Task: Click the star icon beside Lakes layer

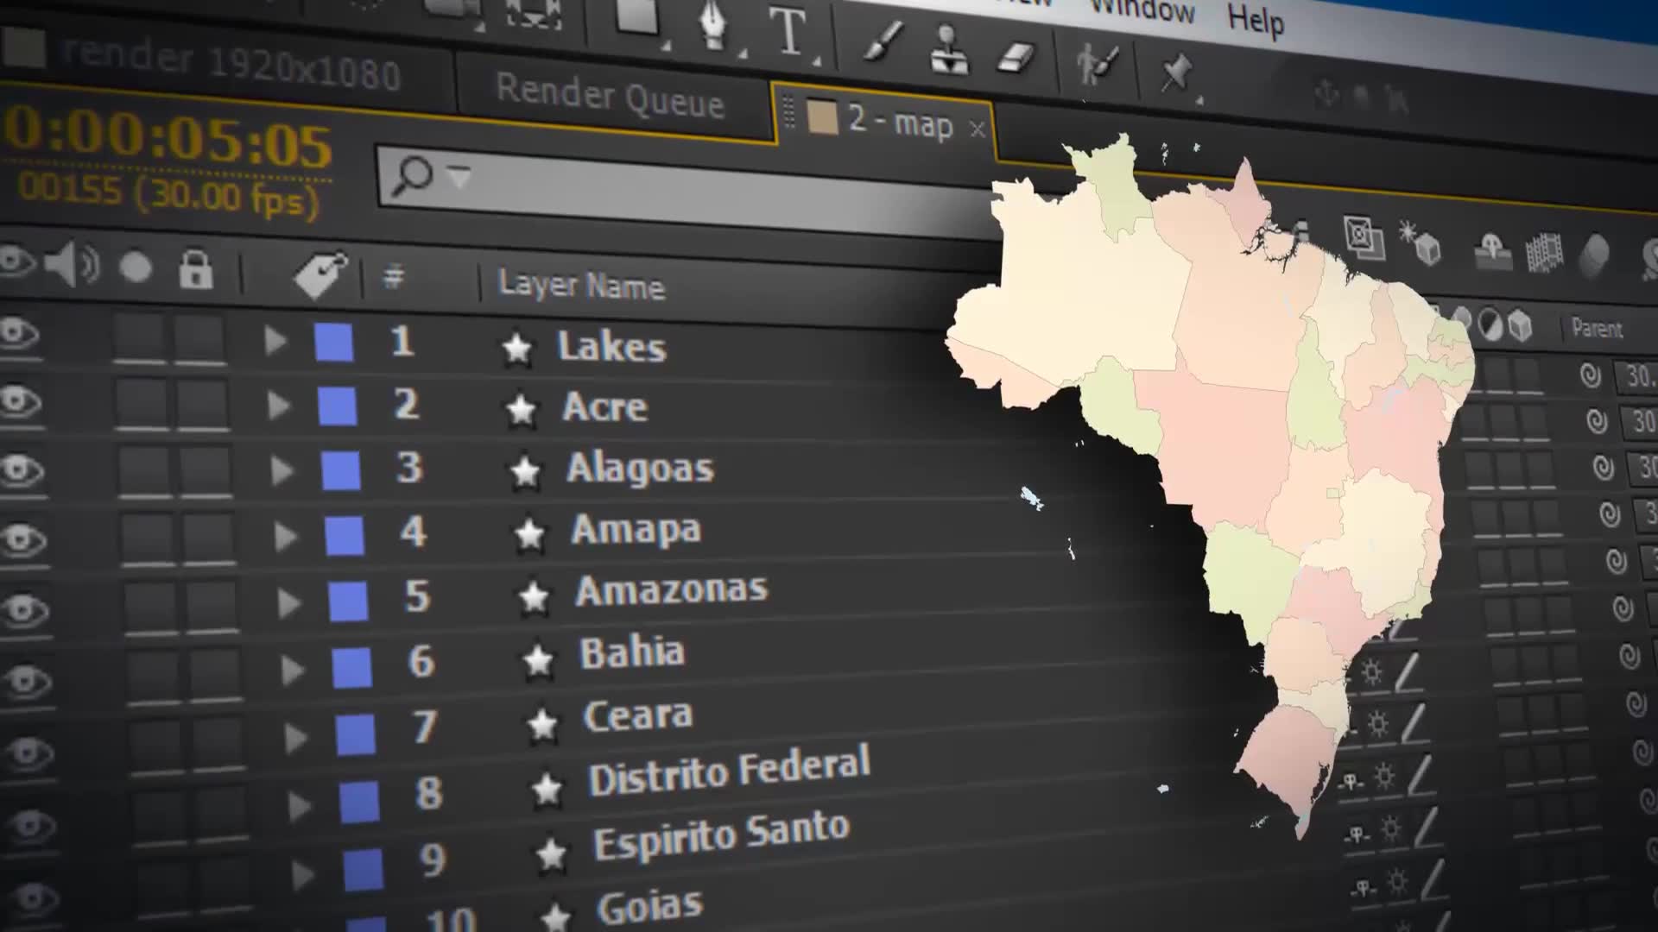Action: tap(516, 349)
